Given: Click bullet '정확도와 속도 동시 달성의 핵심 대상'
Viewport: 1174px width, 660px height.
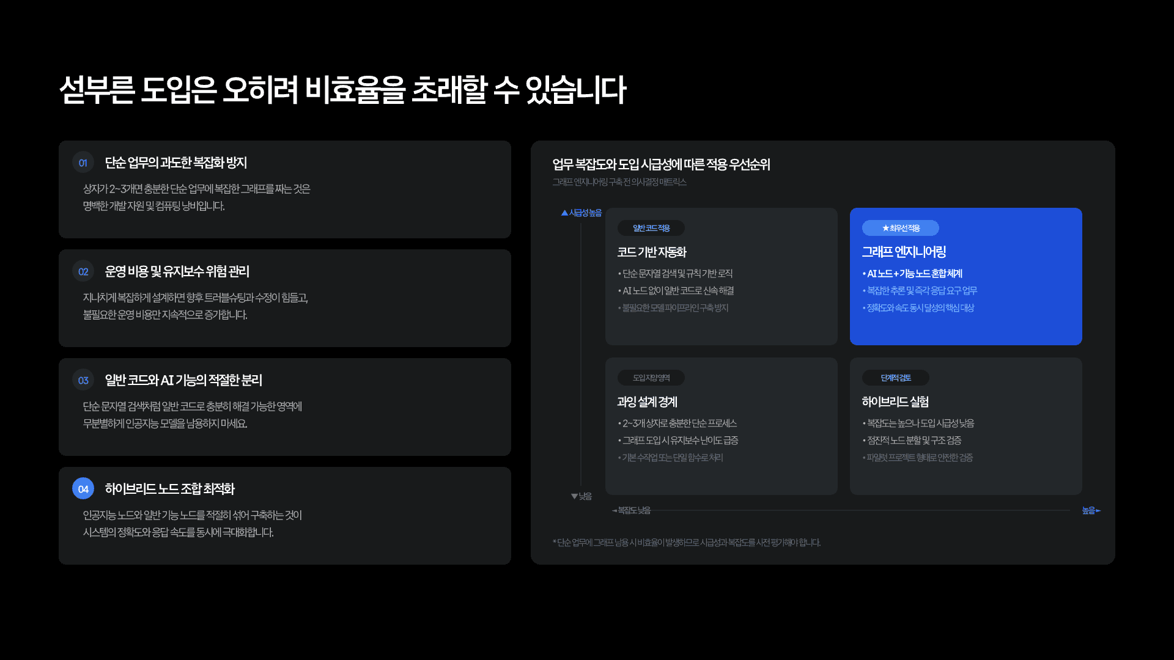Looking at the screenshot, I should [918, 308].
